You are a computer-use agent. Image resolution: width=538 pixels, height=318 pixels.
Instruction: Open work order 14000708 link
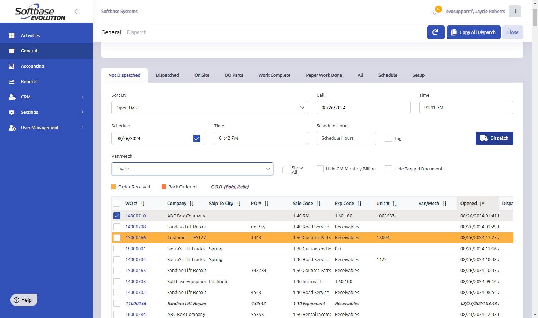click(135, 227)
